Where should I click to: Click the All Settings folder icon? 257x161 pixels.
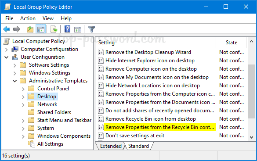click(32, 144)
